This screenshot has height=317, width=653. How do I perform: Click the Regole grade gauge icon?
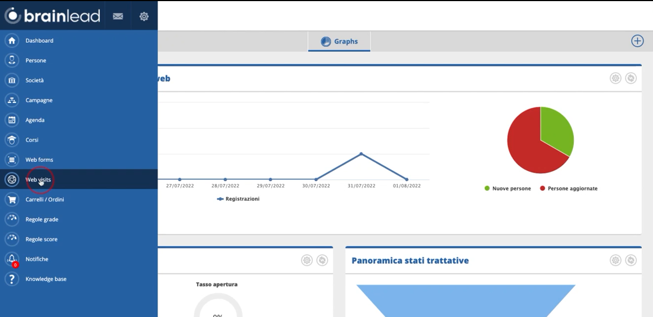pos(12,219)
